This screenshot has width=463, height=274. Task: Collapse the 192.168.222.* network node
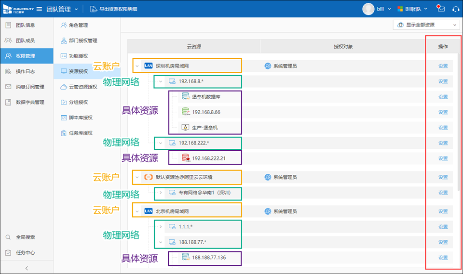point(161,143)
